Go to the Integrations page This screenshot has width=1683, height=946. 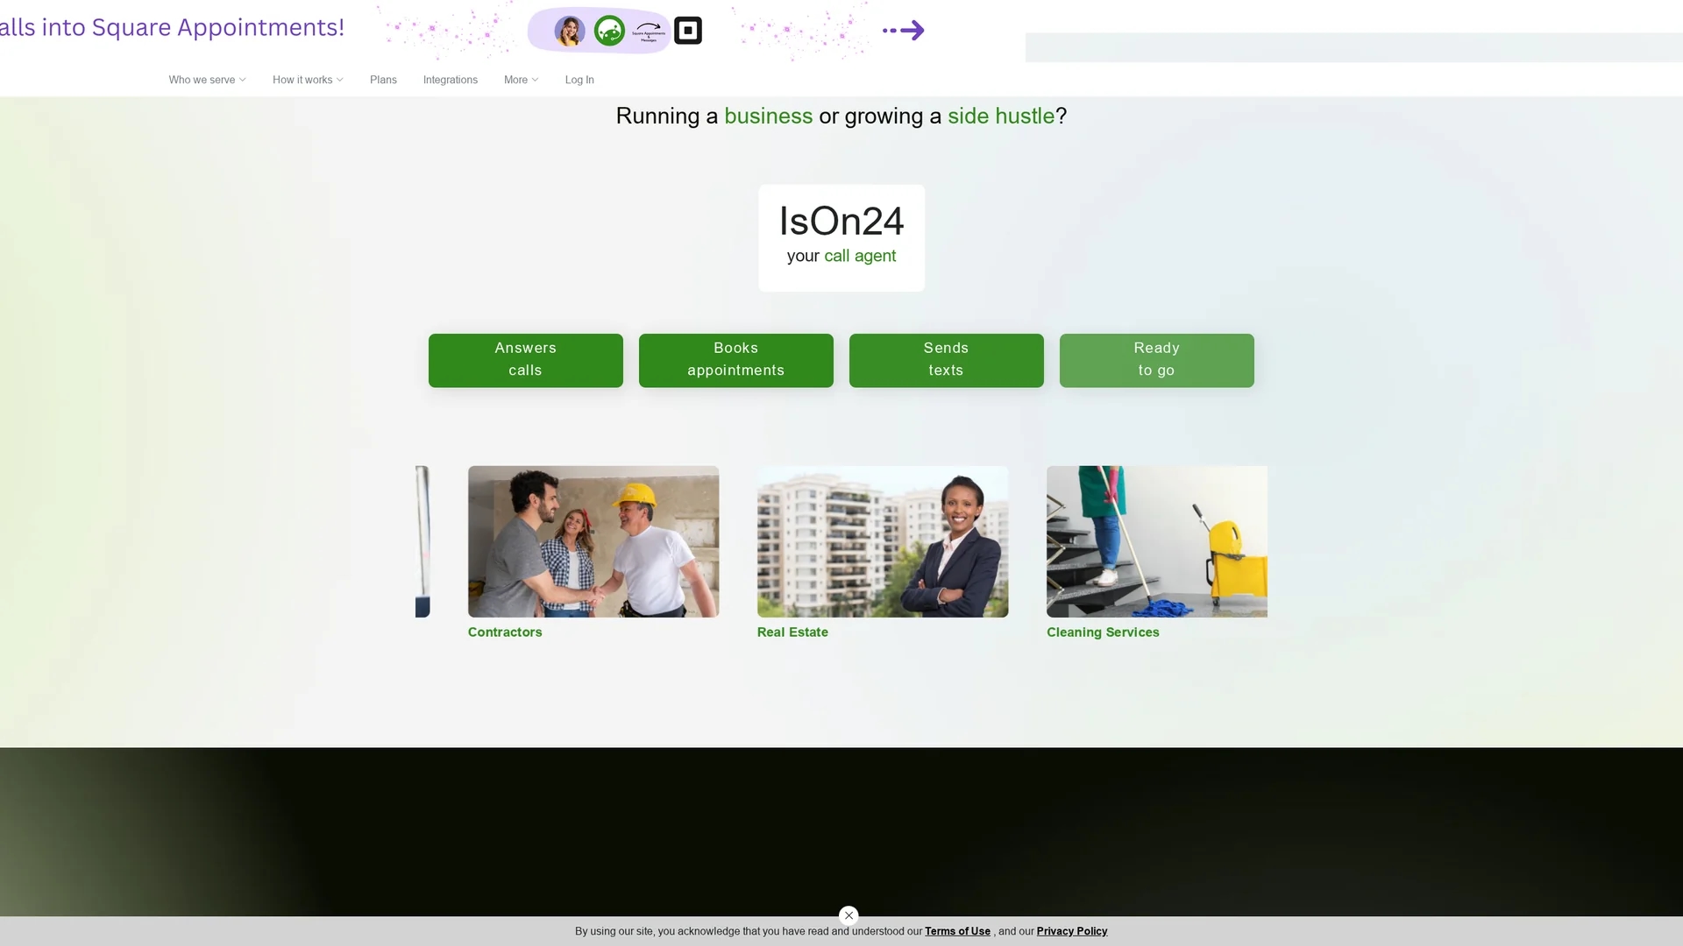click(451, 80)
